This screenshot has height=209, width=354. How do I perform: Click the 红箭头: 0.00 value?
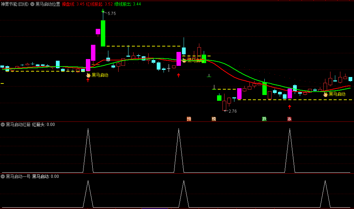pos(43,125)
